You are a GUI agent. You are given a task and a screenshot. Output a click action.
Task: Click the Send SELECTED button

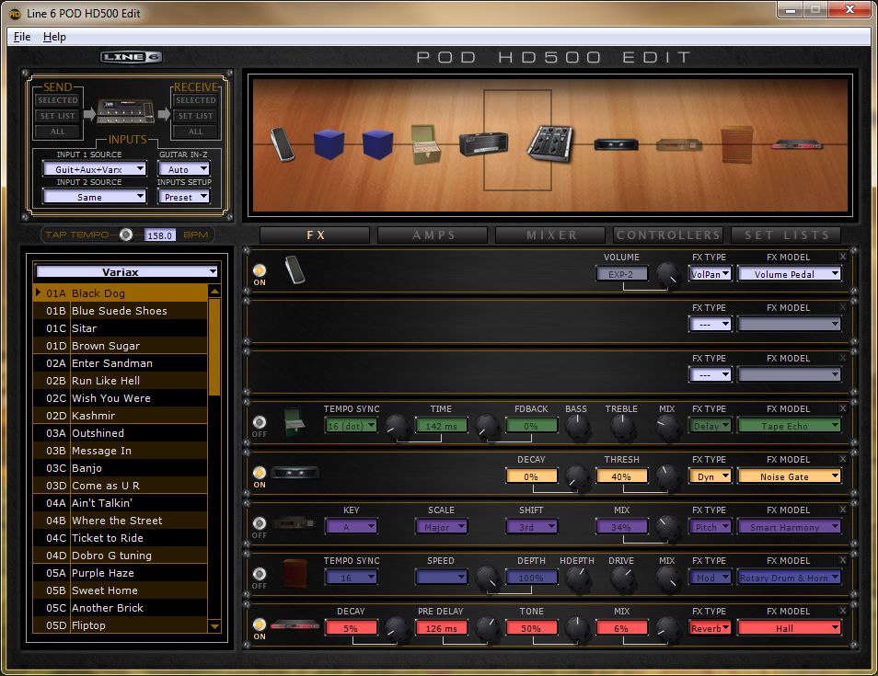tap(58, 100)
